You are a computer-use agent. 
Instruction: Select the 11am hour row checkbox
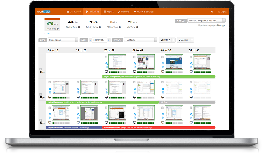coord(41,69)
